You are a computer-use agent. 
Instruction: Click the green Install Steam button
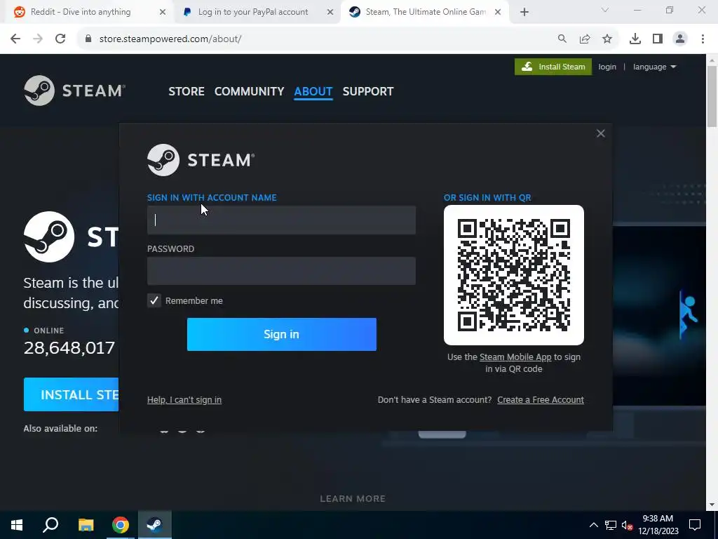tap(553, 67)
